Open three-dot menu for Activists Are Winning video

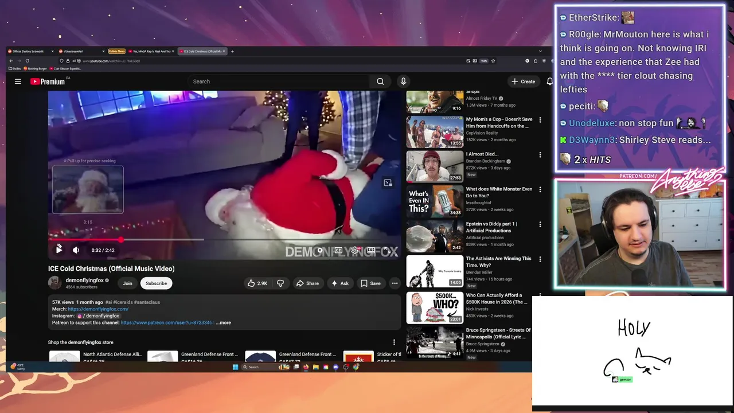pos(540,259)
